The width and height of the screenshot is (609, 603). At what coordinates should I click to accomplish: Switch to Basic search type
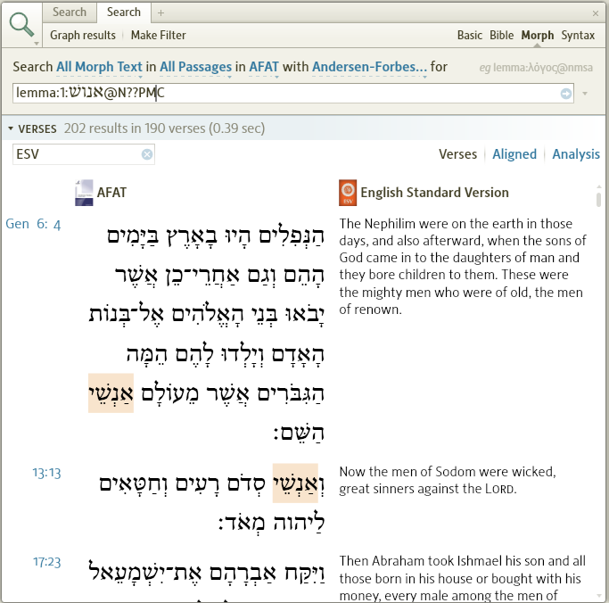[470, 36]
